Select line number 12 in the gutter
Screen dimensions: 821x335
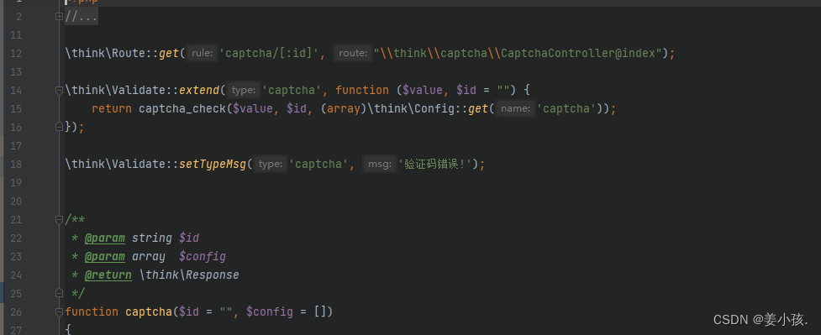(x=16, y=54)
